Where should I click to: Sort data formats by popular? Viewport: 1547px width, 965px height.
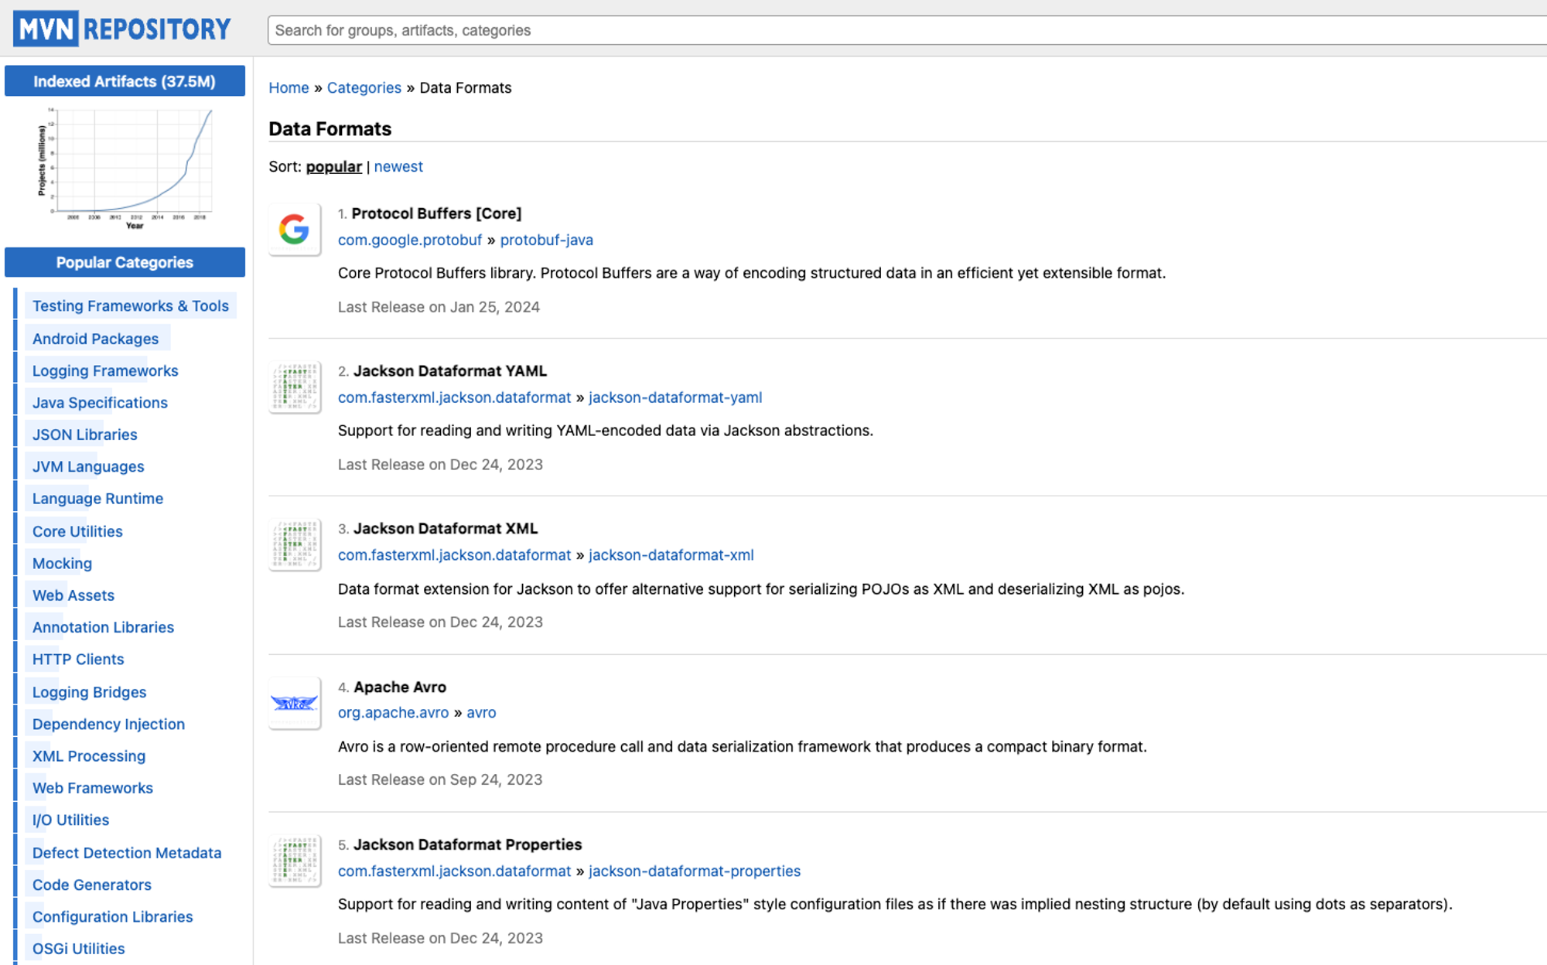point(333,166)
